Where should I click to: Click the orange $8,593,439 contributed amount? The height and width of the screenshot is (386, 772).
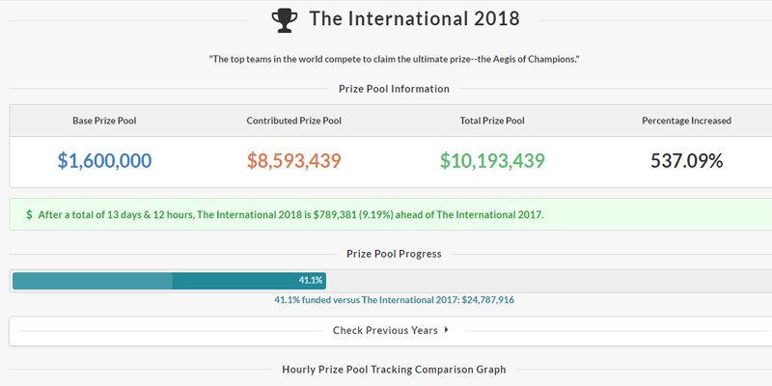[x=293, y=161]
